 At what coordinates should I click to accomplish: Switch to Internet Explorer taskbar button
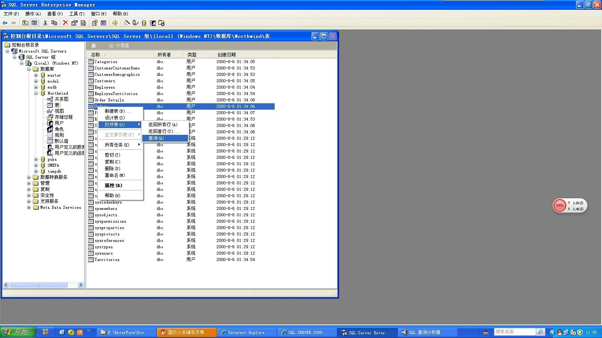pyautogui.click(x=247, y=332)
